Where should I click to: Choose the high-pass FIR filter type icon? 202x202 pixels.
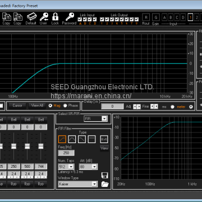62,139
